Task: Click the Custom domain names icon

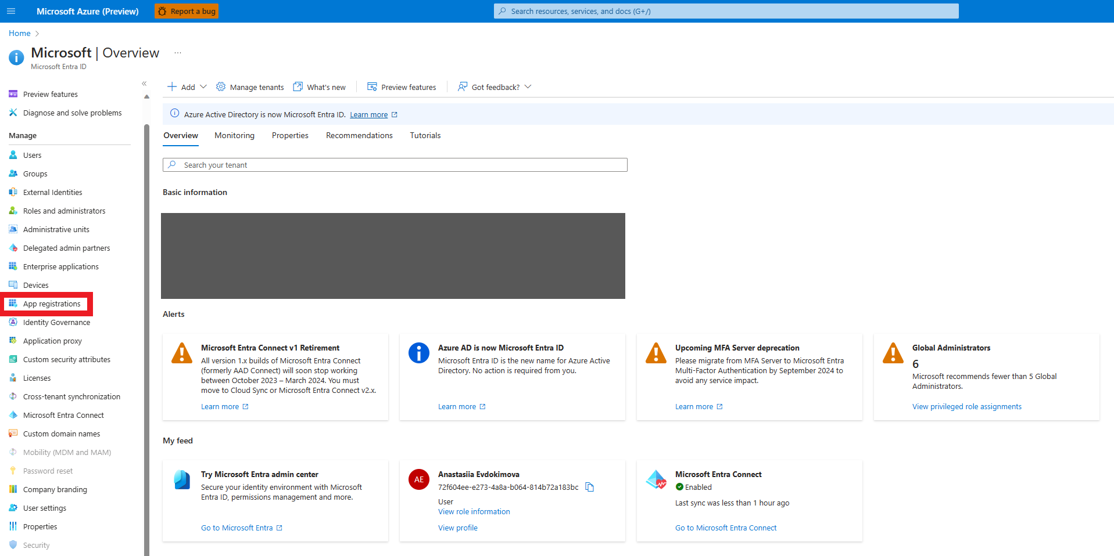Action: click(13, 434)
